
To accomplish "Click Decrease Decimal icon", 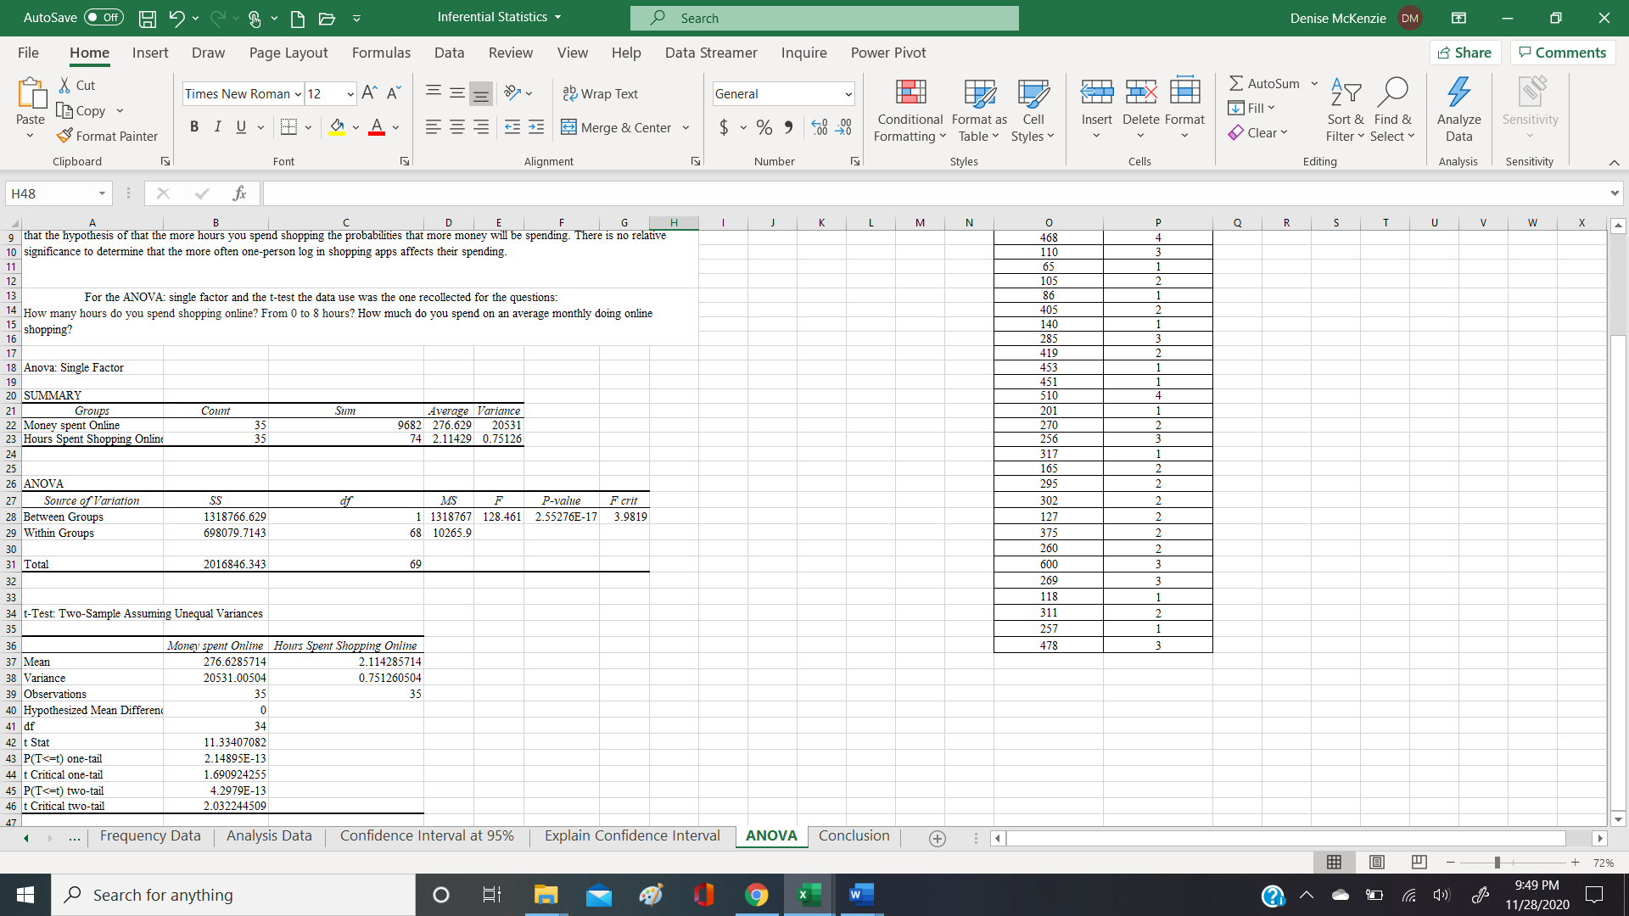I will click(x=843, y=127).
